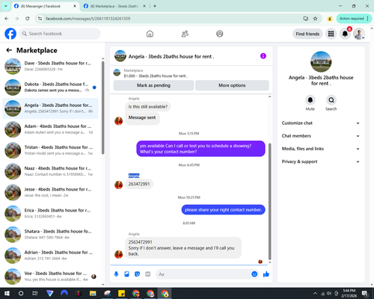Switch to the Marketplace browser tab
Viewport: 374px width, 299px height.
(x=114, y=6)
